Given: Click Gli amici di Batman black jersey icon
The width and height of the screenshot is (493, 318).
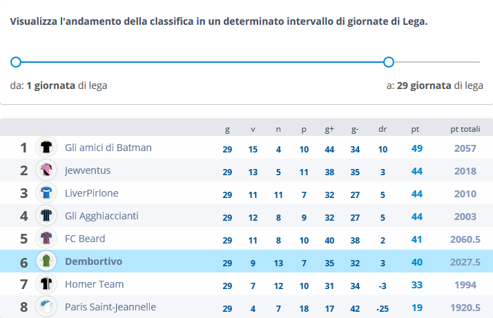Looking at the screenshot, I should coord(46,147).
